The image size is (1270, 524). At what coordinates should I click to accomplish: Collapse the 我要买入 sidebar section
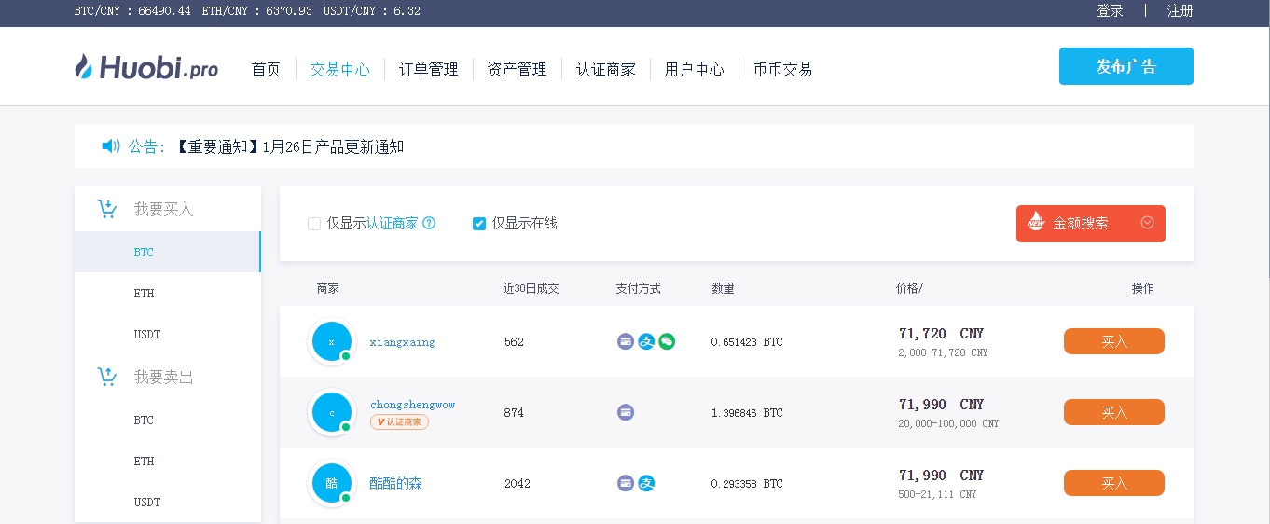(x=163, y=209)
